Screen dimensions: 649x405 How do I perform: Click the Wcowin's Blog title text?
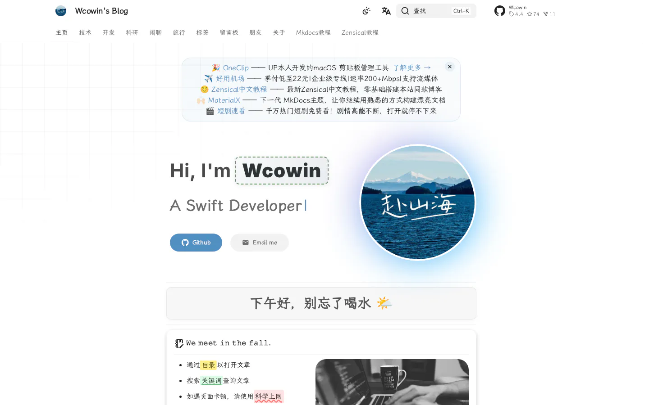(x=101, y=11)
